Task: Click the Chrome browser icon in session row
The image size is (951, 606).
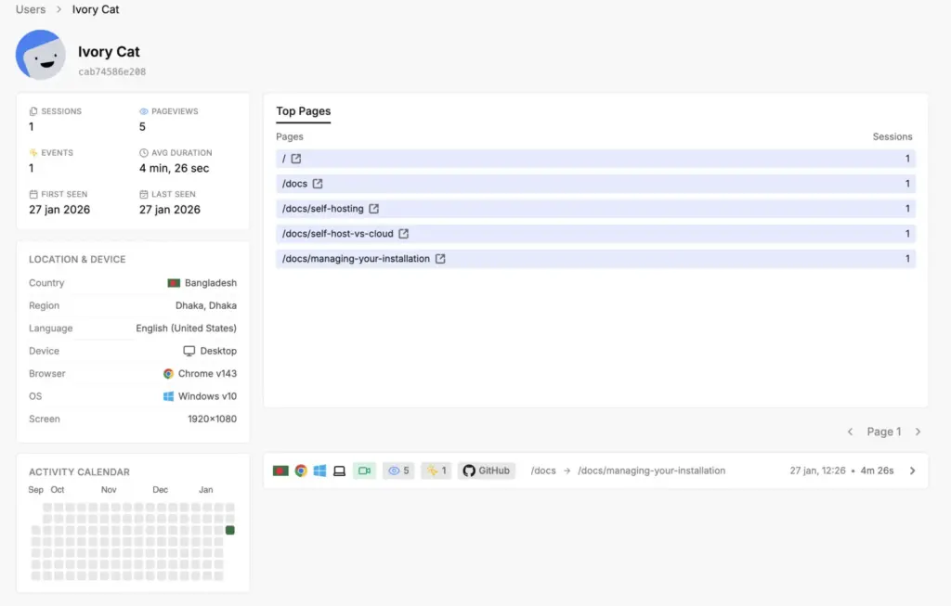Action: (x=301, y=471)
